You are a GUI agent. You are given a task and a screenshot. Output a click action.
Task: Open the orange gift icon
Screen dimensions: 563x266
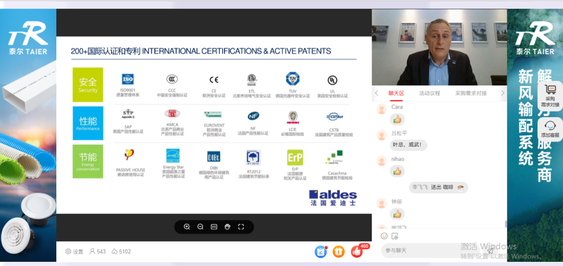[339, 251]
